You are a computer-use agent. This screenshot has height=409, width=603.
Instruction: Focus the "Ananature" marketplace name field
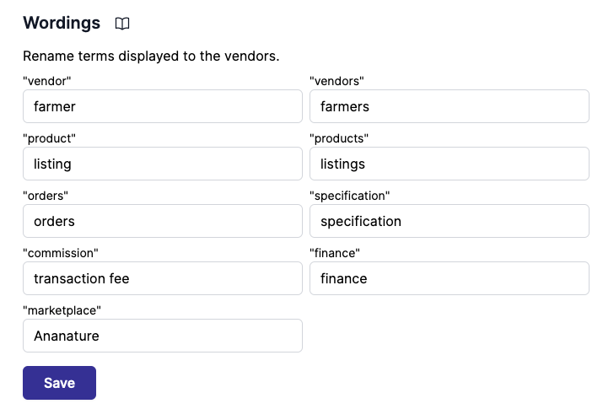[x=162, y=336]
